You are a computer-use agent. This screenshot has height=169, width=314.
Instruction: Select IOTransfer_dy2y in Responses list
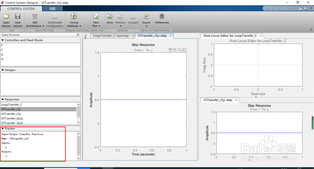tap(39, 123)
